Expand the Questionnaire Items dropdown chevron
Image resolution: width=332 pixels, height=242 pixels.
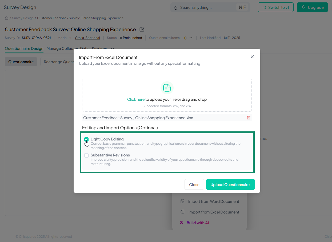coord(191,38)
